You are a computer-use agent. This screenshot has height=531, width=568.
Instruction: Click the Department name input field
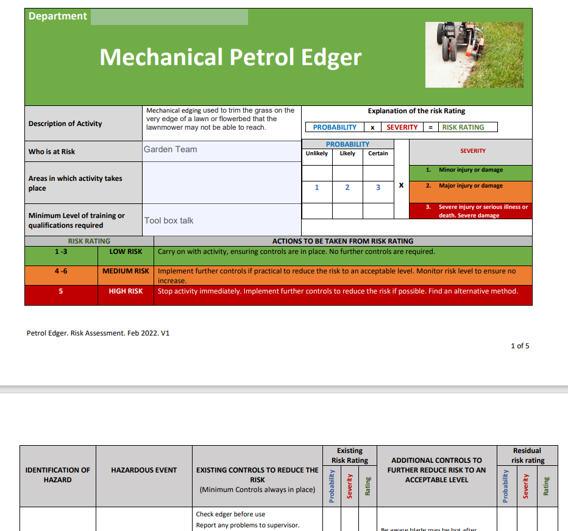pyautogui.click(x=169, y=16)
